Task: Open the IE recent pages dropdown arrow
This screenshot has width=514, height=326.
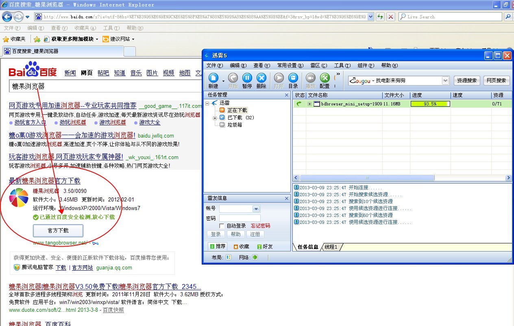Action: pos(27,17)
